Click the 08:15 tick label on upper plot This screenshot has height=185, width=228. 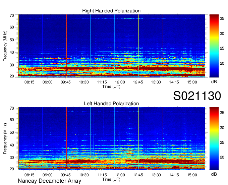pyautogui.click(x=30, y=82)
